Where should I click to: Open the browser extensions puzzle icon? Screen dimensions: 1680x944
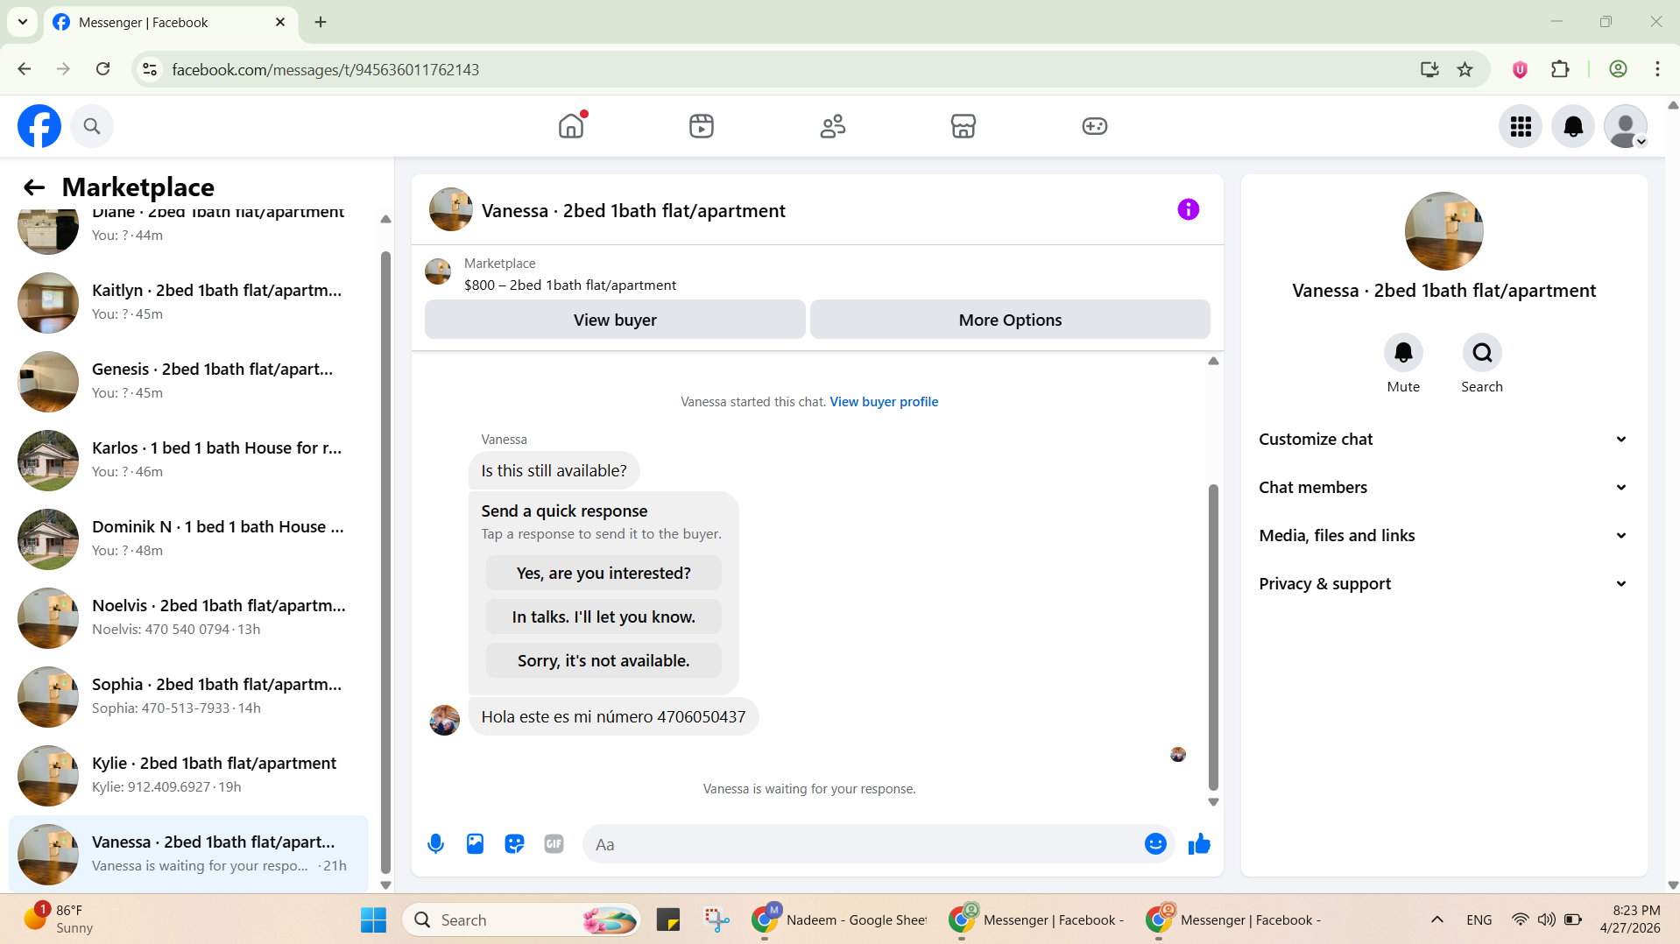click(x=1560, y=69)
